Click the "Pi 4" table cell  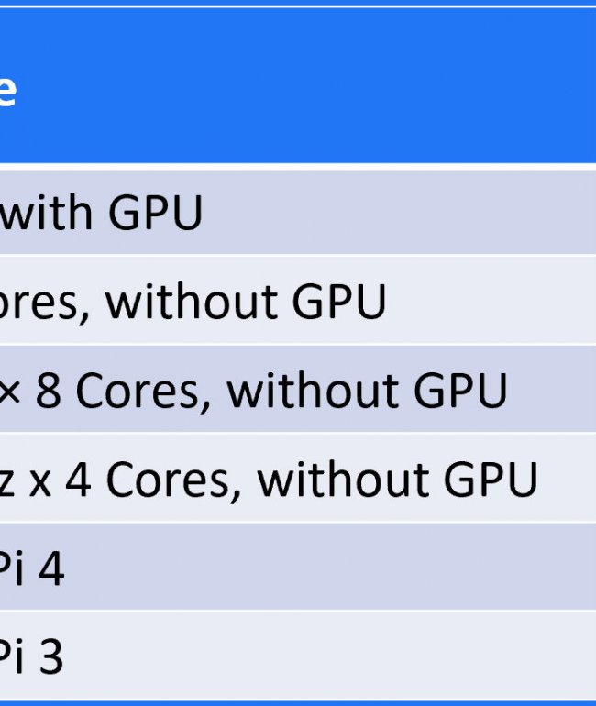point(298,567)
